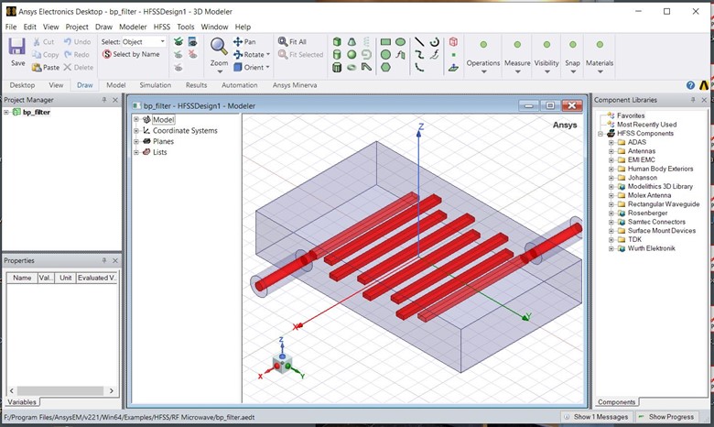Select the Draw cylinder tool
Image resolution: width=714 pixels, height=427 pixels.
337,55
